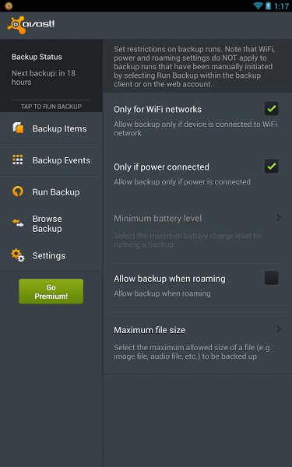Viewport: 292px width, 467px height.
Task: Expand Maximum file size chevron
Action: 279,329
